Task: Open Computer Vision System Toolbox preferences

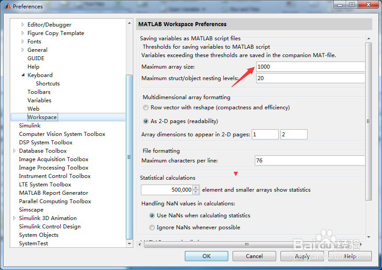Action: [x=62, y=134]
